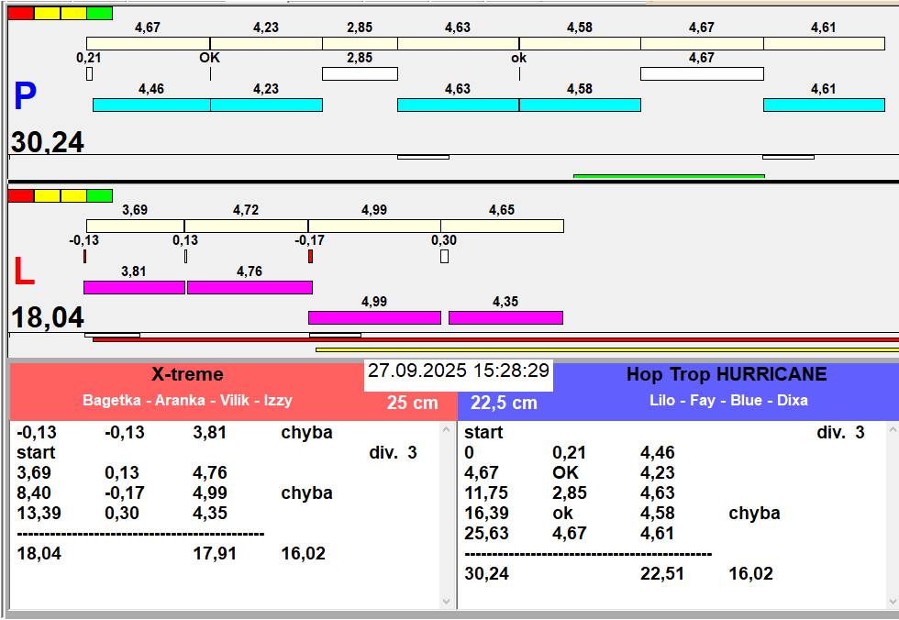Click the green start light in lane P
This screenshot has height=620, width=899.
[x=100, y=13]
